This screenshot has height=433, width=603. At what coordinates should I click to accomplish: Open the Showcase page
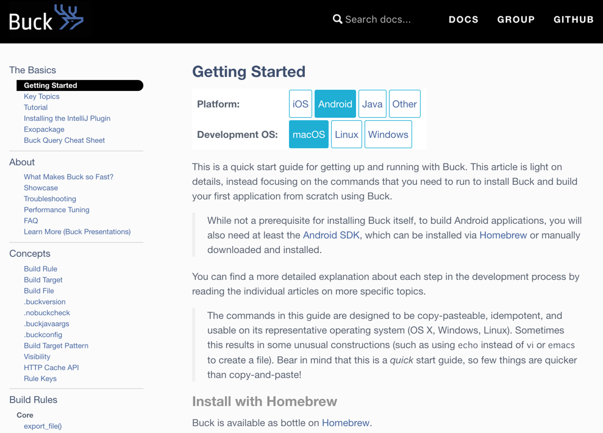pos(41,188)
